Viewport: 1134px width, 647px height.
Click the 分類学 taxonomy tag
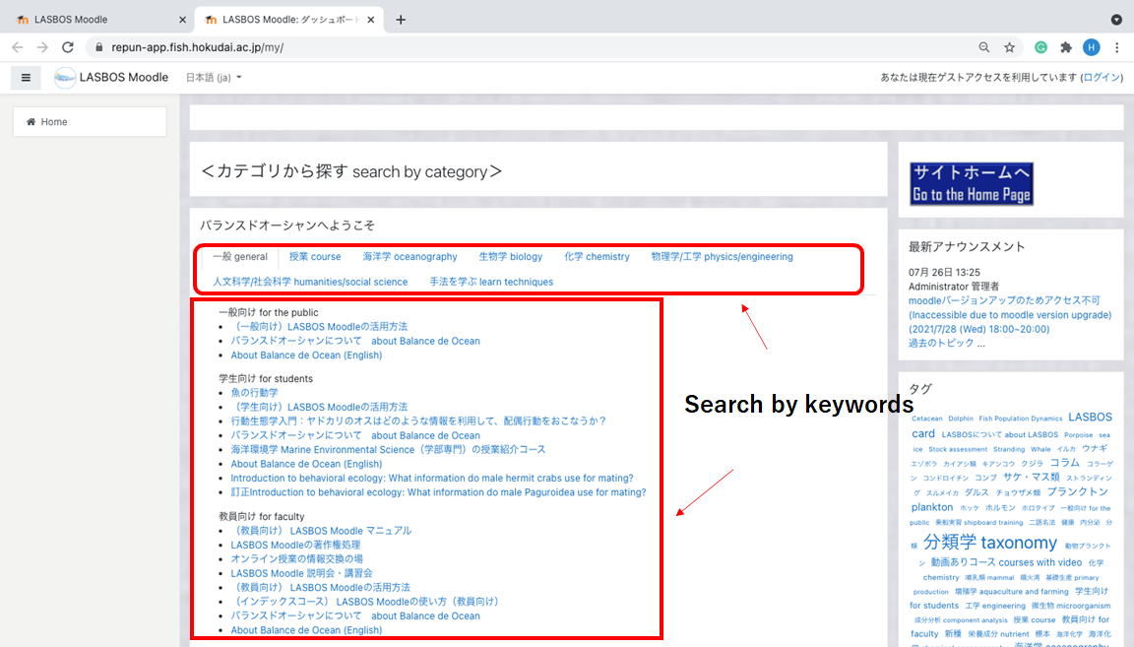point(990,542)
